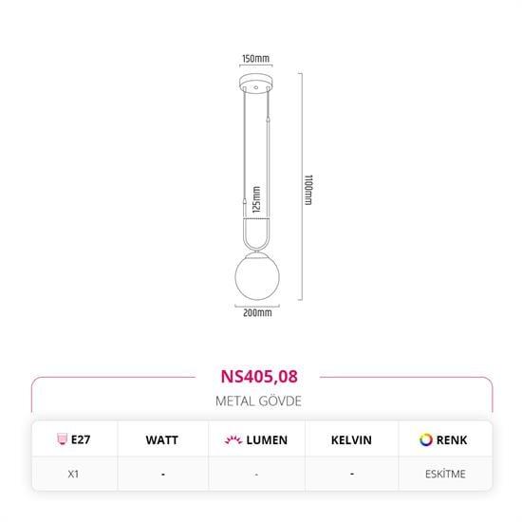Screen dimensions: 522x522
Task: Click the globe lamp shade in the drawing
Action: click(257, 276)
